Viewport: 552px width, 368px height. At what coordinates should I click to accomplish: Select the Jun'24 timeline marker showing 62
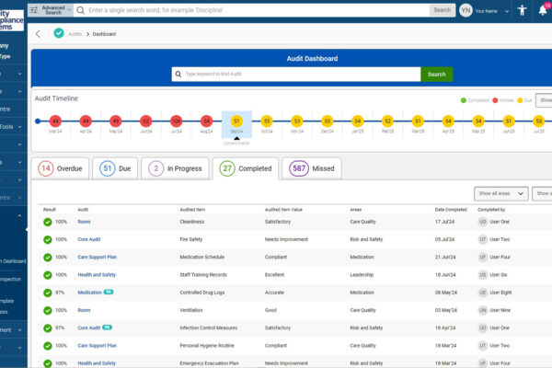click(x=146, y=121)
